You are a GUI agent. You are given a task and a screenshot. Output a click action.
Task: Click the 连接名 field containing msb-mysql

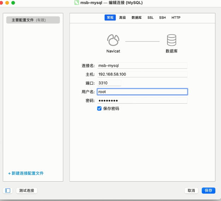point(142,66)
